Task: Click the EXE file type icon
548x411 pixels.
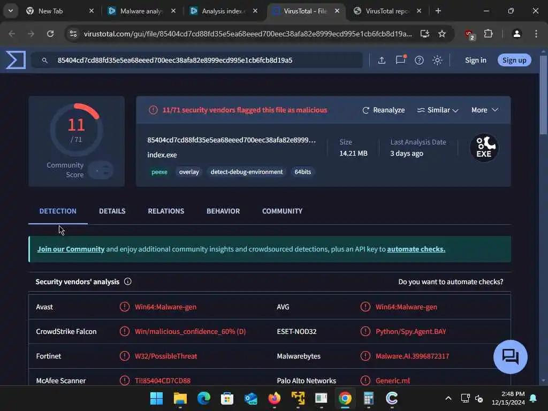Action: click(x=484, y=148)
